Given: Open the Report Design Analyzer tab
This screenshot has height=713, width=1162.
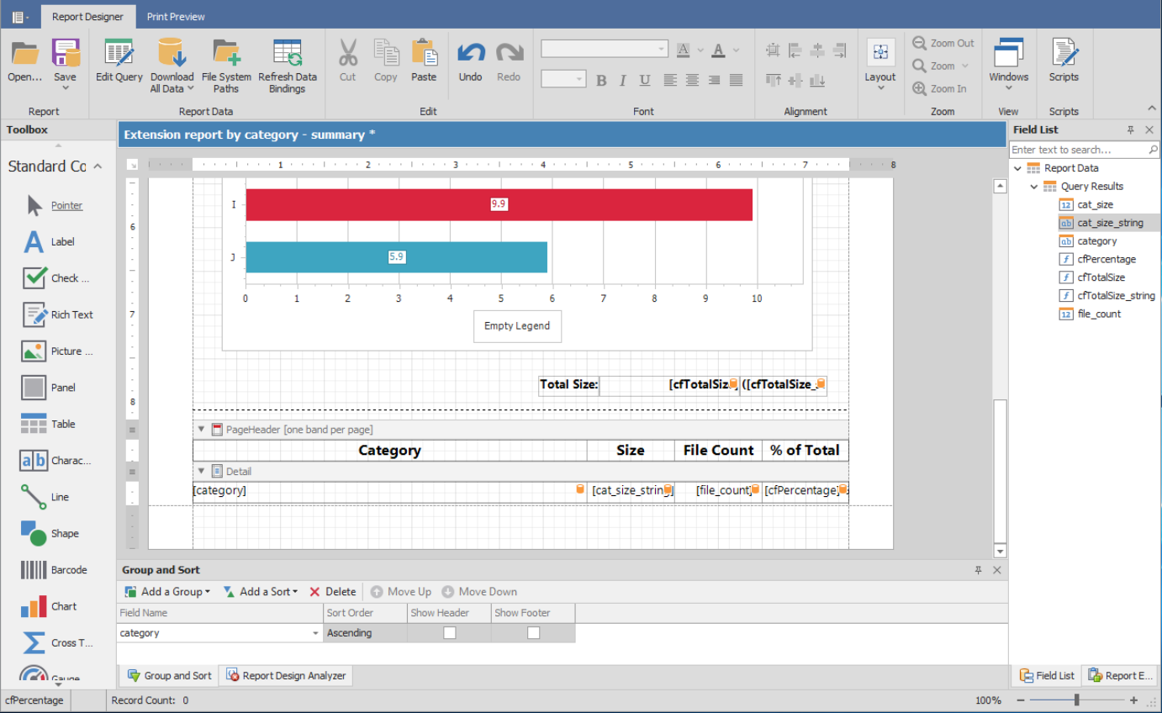Looking at the screenshot, I should pos(286,676).
